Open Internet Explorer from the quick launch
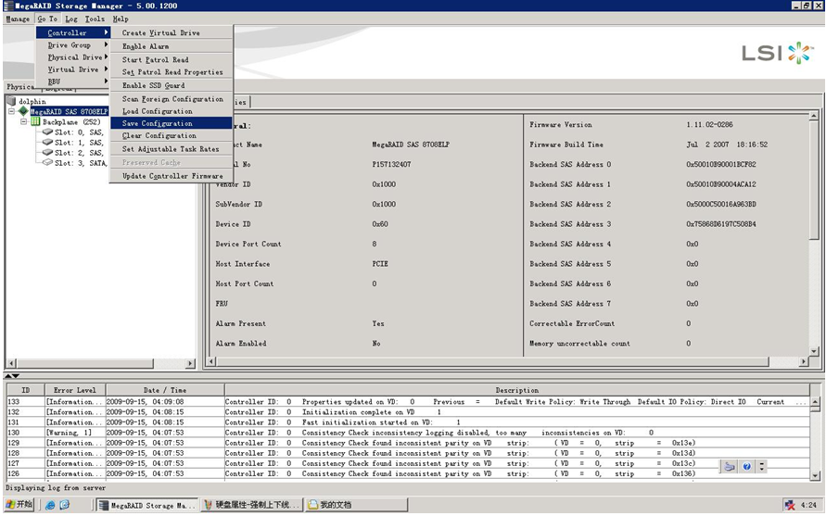Image resolution: width=826 pixels, height=516 pixels. point(50,505)
